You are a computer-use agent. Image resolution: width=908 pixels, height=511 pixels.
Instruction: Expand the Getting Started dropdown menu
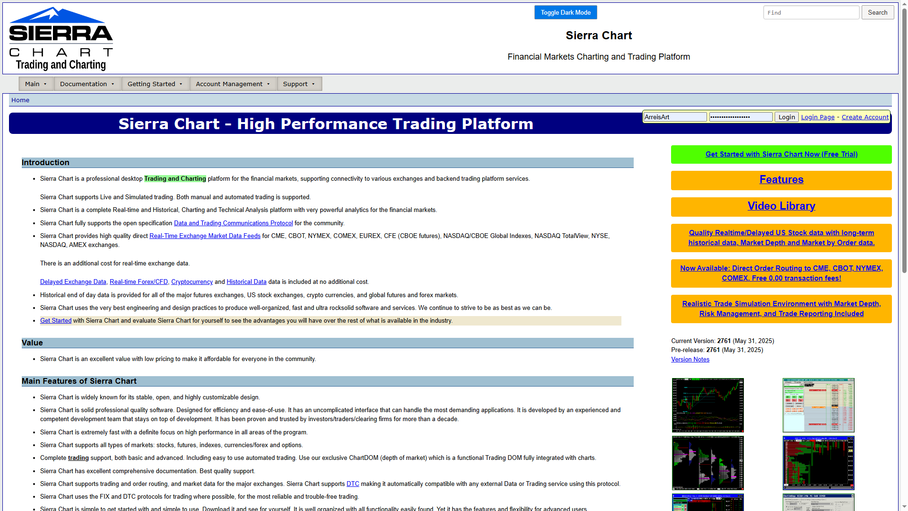[x=155, y=84]
